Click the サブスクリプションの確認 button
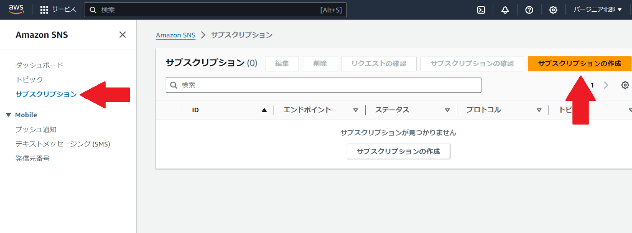This screenshot has height=233, width=632. coord(472,64)
